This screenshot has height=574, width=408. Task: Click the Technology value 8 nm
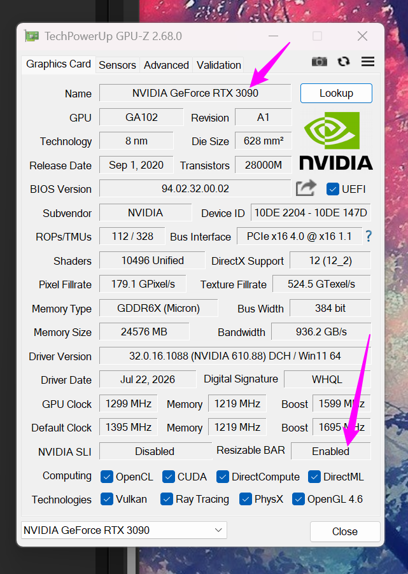click(x=136, y=141)
